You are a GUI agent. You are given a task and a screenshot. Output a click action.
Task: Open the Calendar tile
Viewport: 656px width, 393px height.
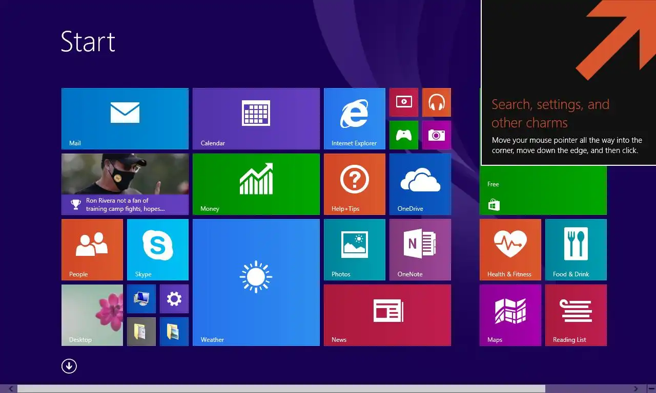coord(256,119)
